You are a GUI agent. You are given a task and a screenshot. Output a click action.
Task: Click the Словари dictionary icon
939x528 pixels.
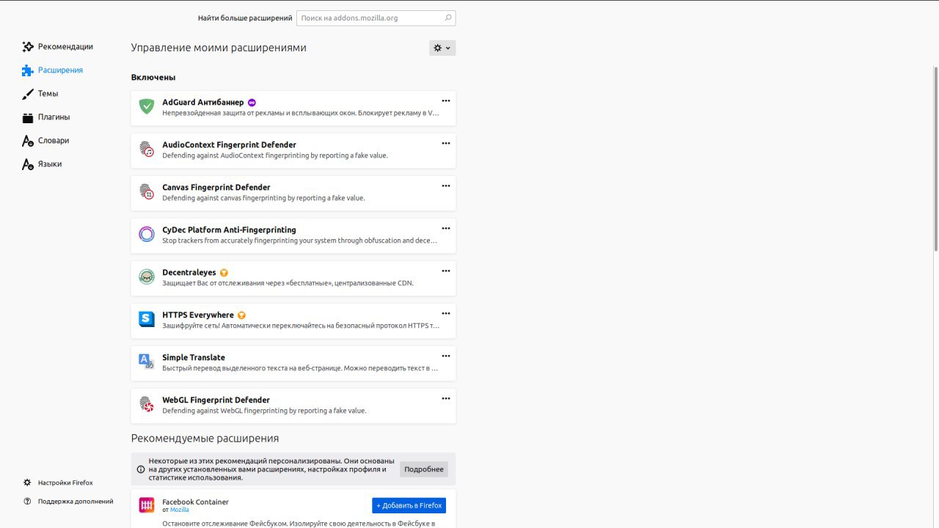click(28, 141)
